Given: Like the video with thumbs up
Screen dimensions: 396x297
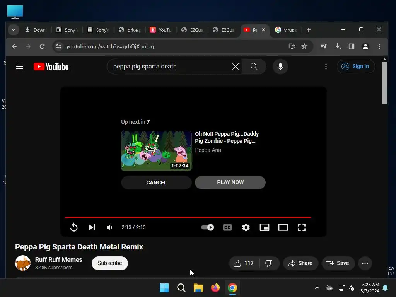Looking at the screenshot, I should click(244, 263).
